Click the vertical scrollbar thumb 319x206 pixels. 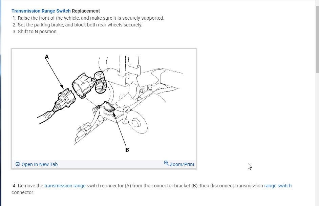coord(317,39)
